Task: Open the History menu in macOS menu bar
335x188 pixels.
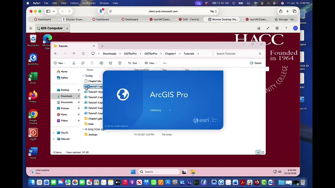Action: 74,3
